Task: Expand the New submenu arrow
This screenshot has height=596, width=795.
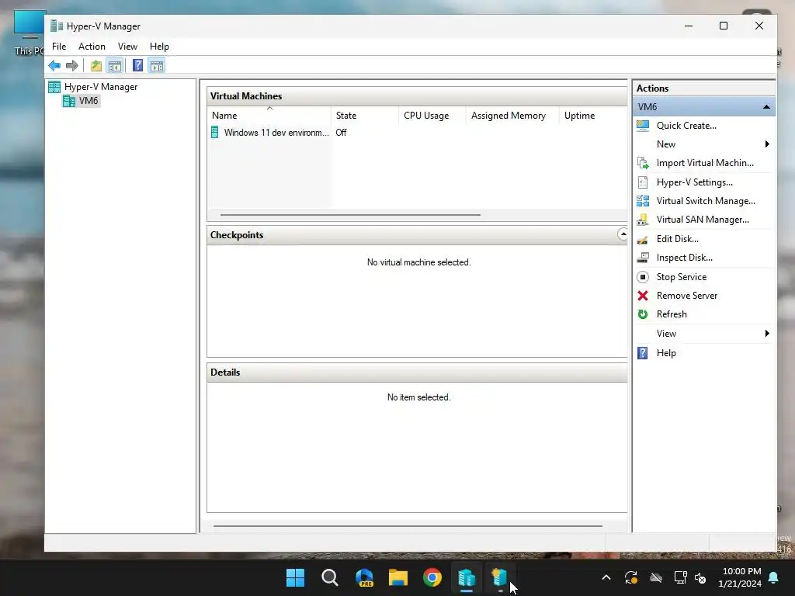Action: point(767,144)
